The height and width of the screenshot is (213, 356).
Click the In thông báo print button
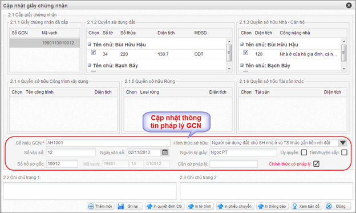click(x=273, y=206)
